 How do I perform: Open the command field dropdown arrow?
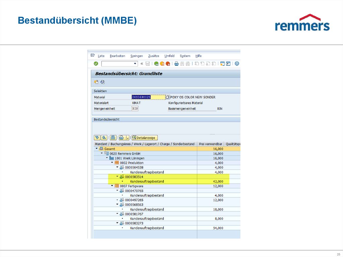(x=135, y=64)
